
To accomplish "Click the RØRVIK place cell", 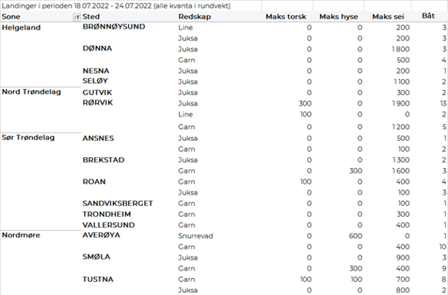I will [98, 103].
